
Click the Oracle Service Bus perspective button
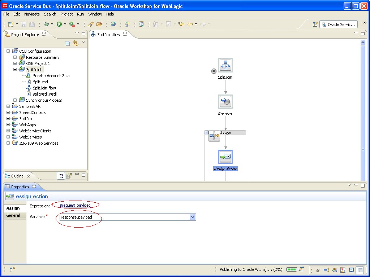[339, 25]
